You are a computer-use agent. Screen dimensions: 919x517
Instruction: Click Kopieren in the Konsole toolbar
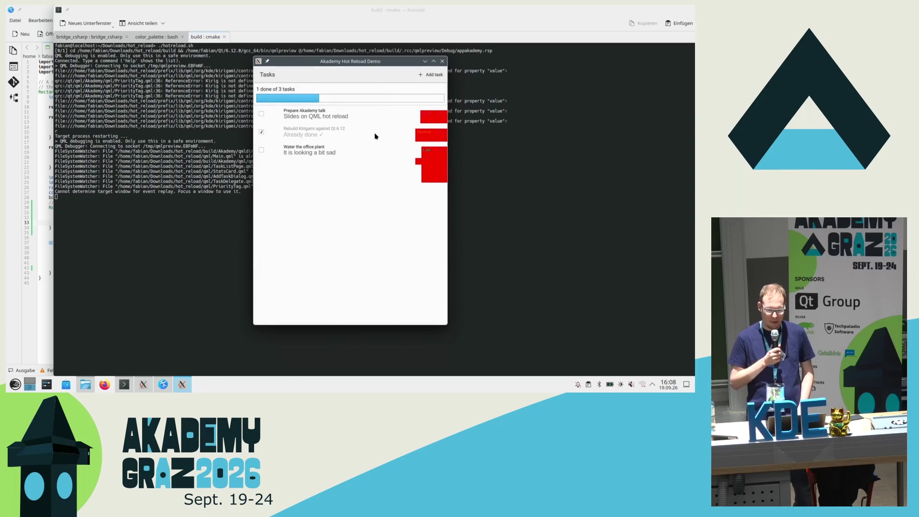point(643,23)
